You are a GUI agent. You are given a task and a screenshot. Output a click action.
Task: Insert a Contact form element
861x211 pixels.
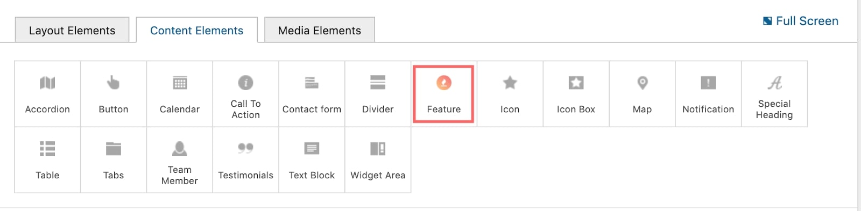point(312,94)
